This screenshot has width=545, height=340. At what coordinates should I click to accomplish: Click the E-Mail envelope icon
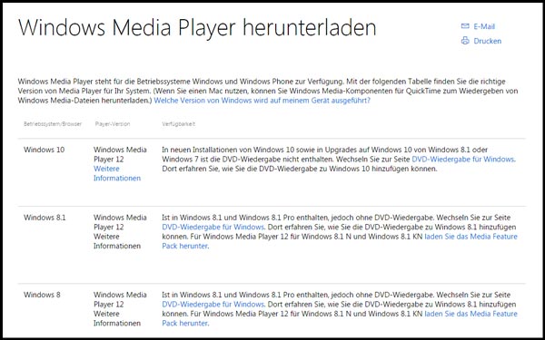point(465,26)
